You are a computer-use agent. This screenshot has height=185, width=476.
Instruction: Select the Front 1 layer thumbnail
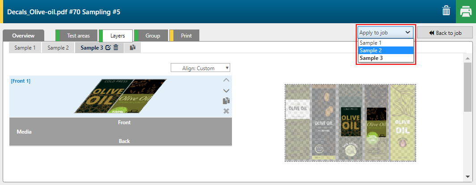pyautogui.click(x=120, y=97)
